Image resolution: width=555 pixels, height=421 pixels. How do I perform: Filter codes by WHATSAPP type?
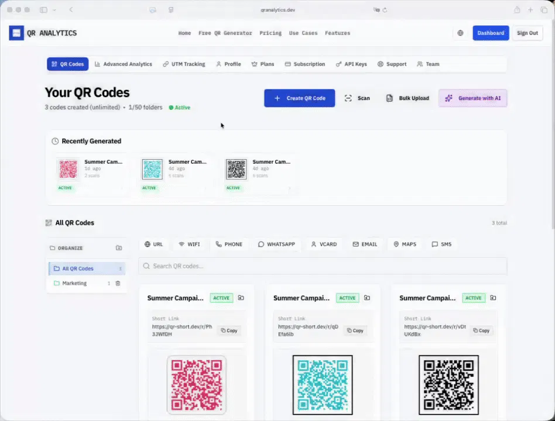(x=276, y=244)
